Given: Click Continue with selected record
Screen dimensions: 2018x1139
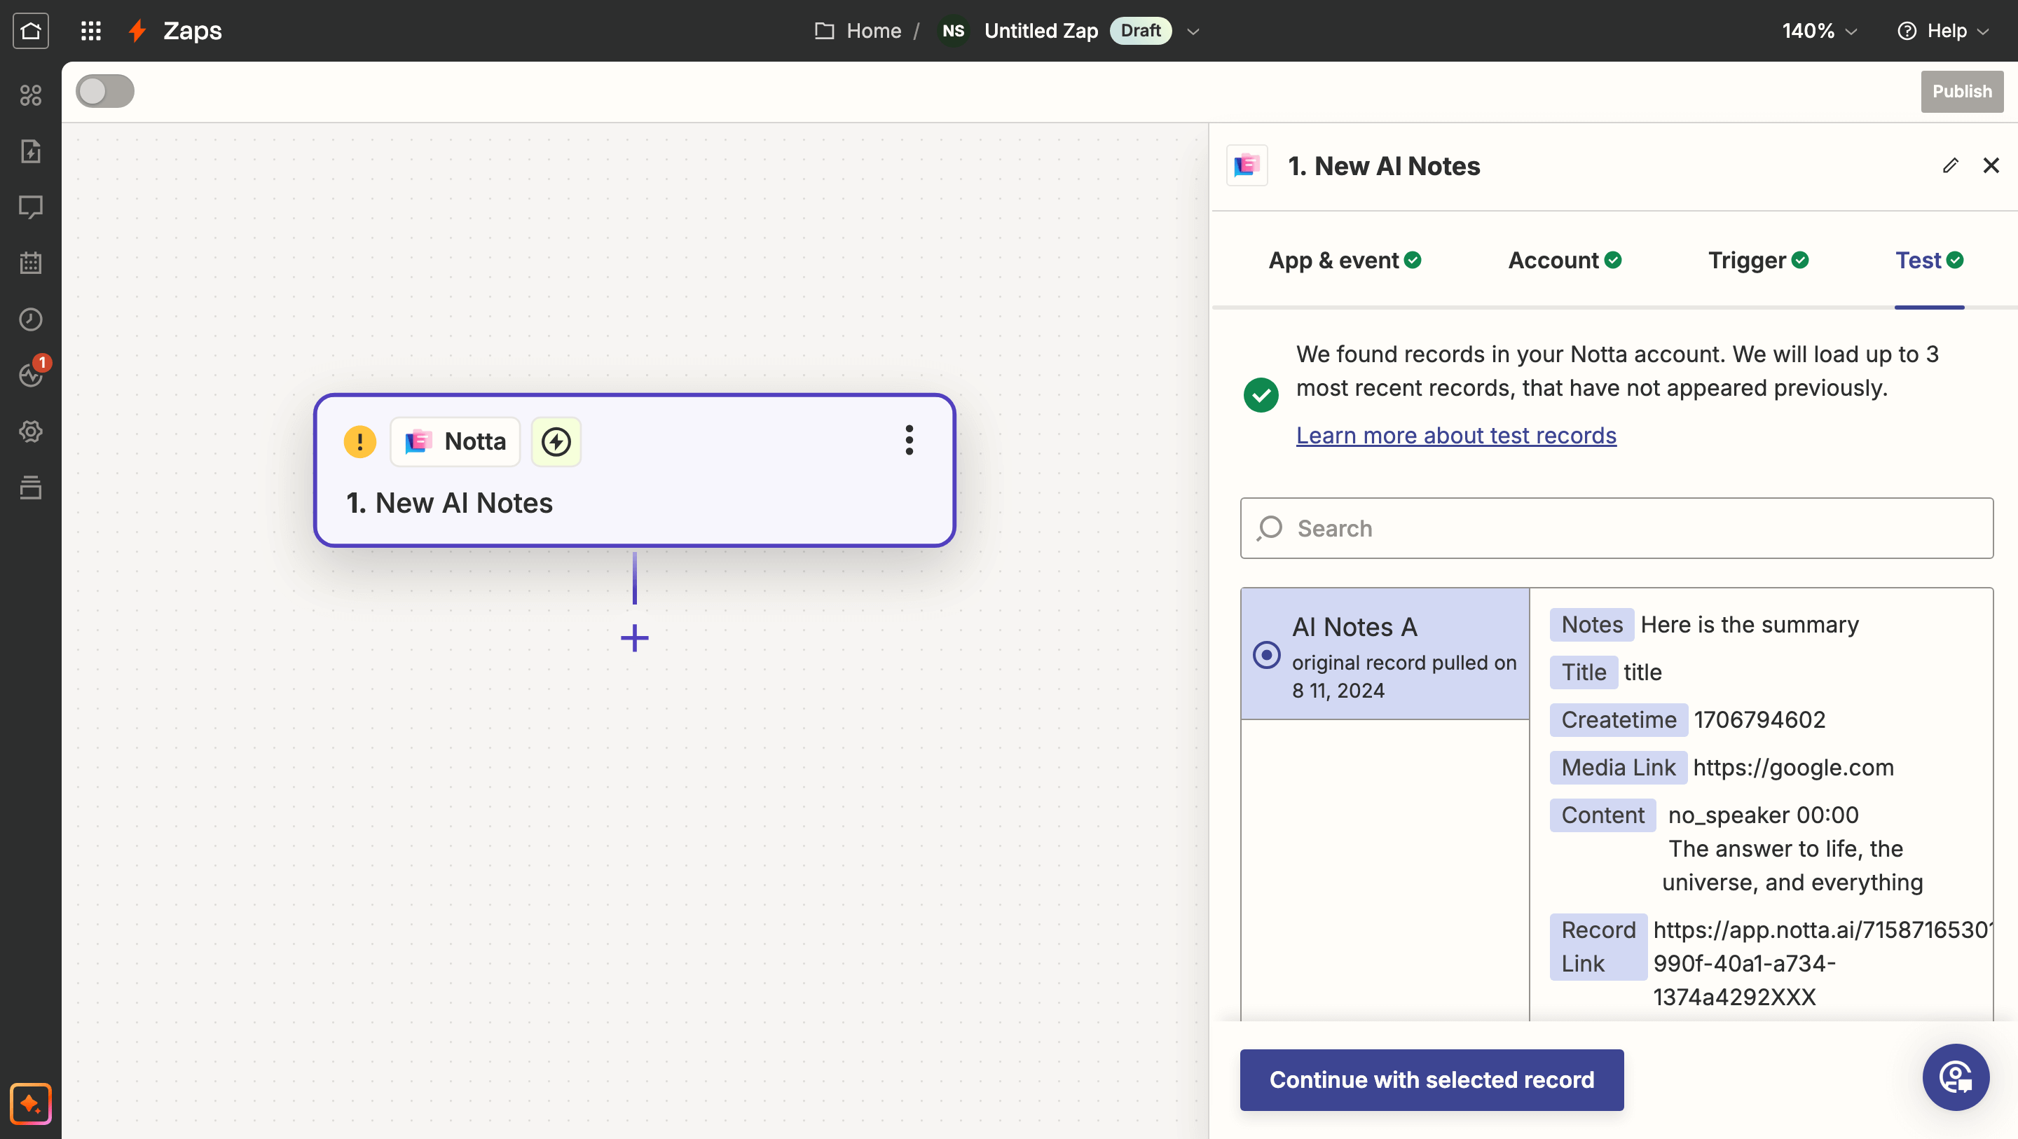Looking at the screenshot, I should tap(1432, 1079).
